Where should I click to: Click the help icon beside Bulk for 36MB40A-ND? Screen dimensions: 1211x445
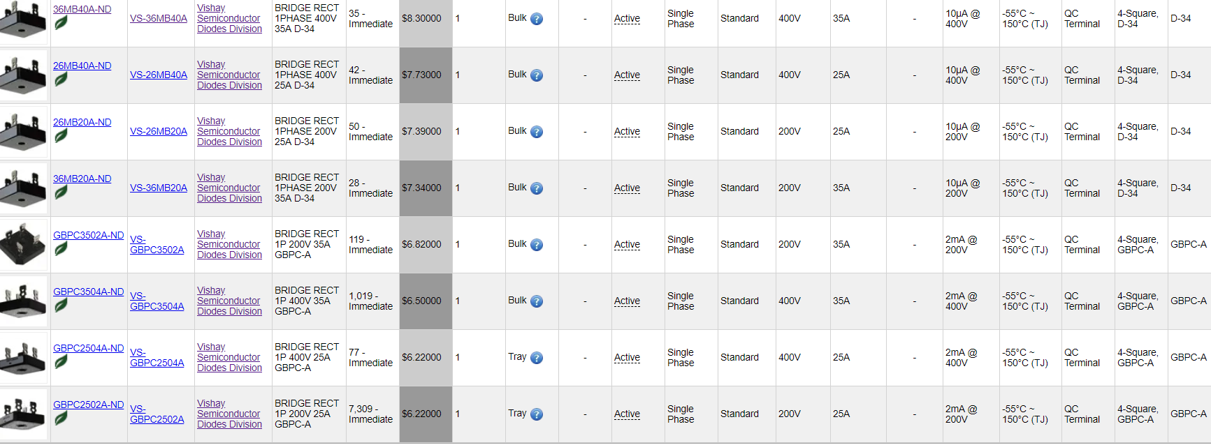tap(537, 19)
